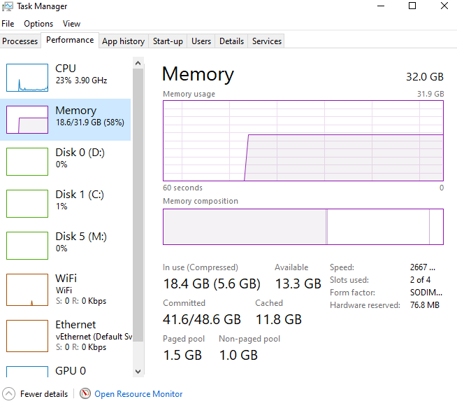Open the File menu
Screen dimensions: 457x406
(x=8, y=24)
